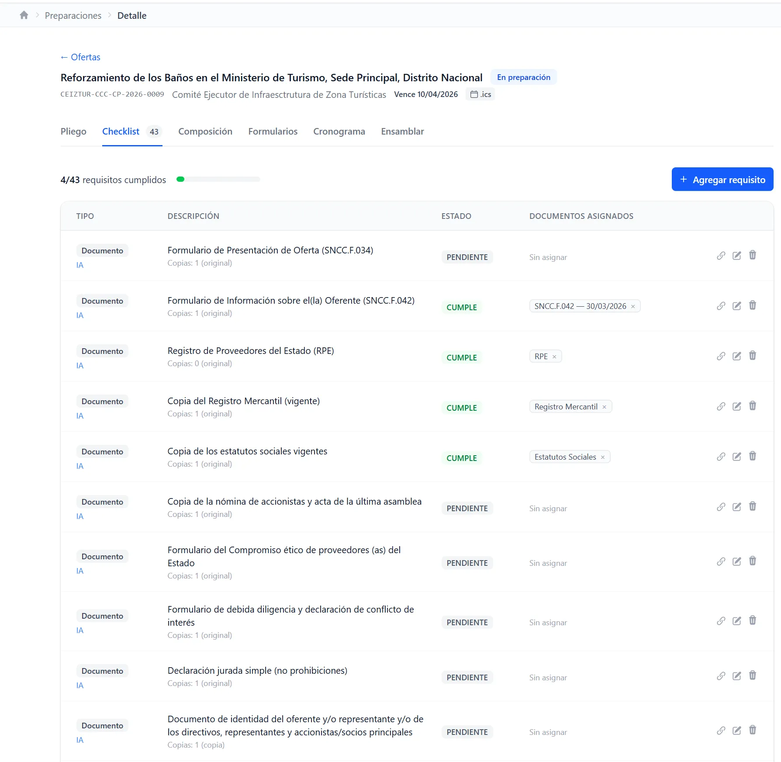Edit the nómina de accionistas row
This screenshot has height=762, width=781.
[x=737, y=507]
